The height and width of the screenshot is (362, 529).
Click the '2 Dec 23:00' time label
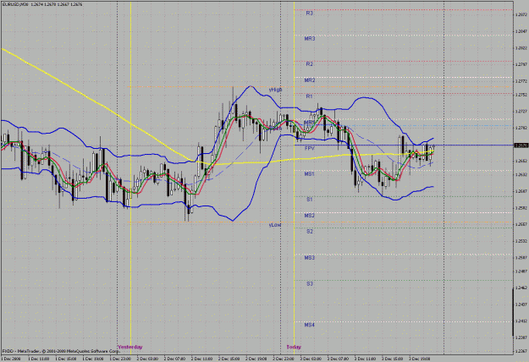284,359
